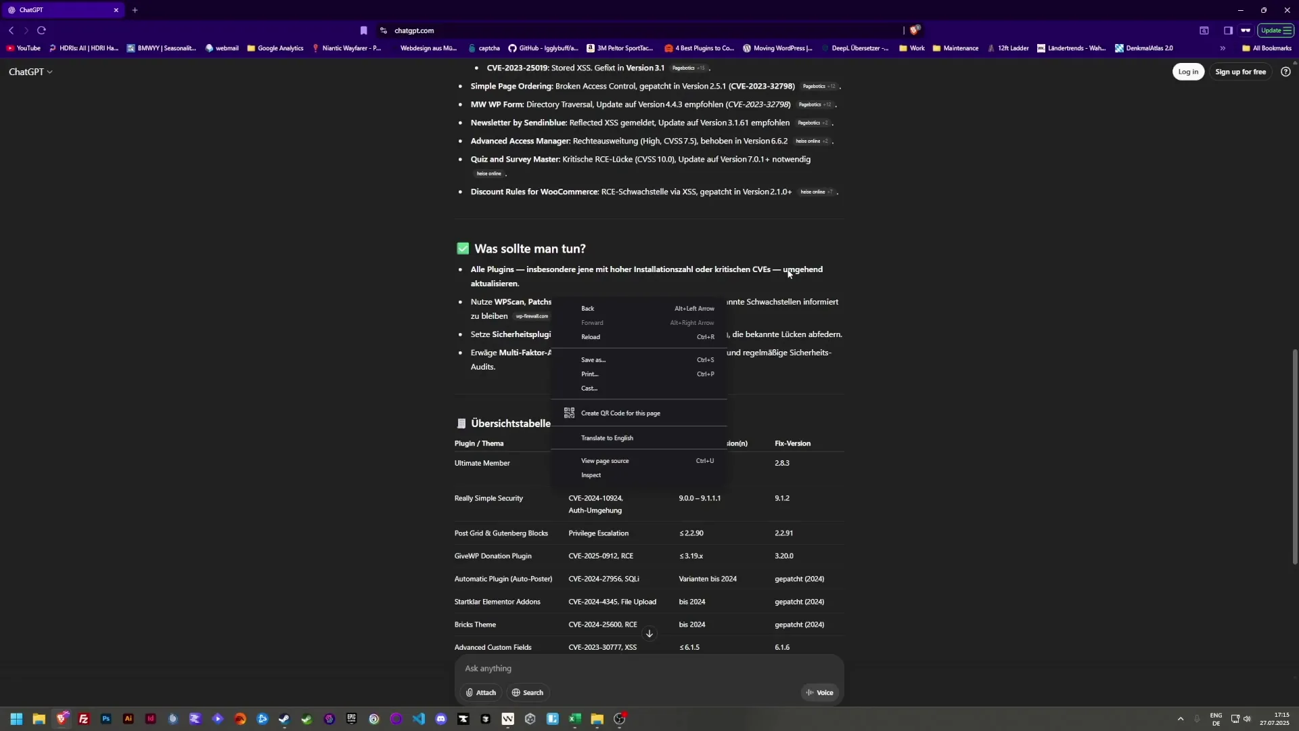
Task: Open the bookmarks overflow chevron
Action: (x=1223, y=48)
